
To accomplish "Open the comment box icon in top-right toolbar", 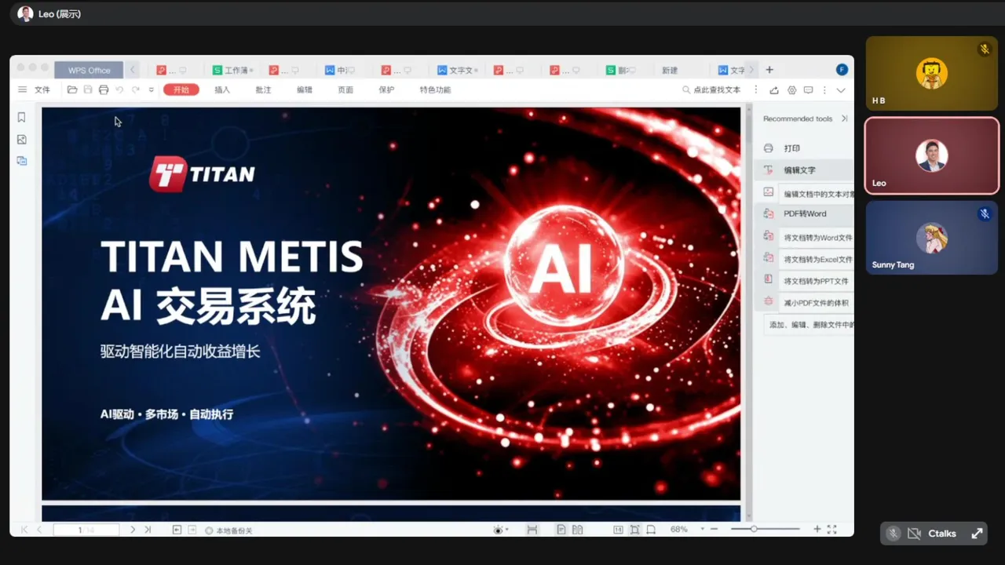I will (x=808, y=90).
